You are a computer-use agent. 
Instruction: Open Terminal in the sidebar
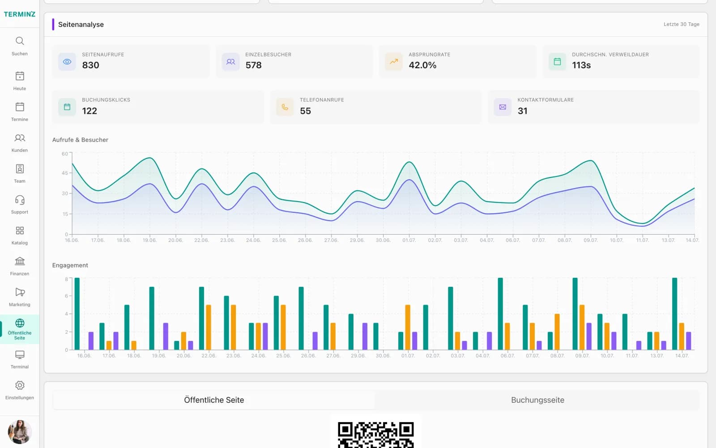click(x=20, y=359)
